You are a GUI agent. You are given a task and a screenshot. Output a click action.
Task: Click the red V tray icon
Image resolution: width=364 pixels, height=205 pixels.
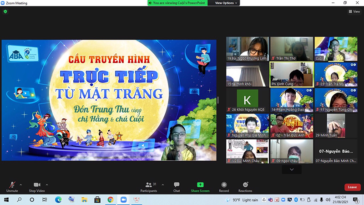click(x=277, y=200)
